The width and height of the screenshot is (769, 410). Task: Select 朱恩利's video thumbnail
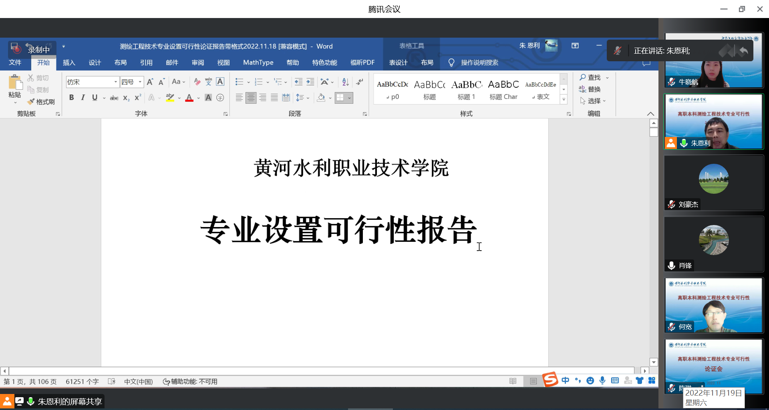[714, 122]
